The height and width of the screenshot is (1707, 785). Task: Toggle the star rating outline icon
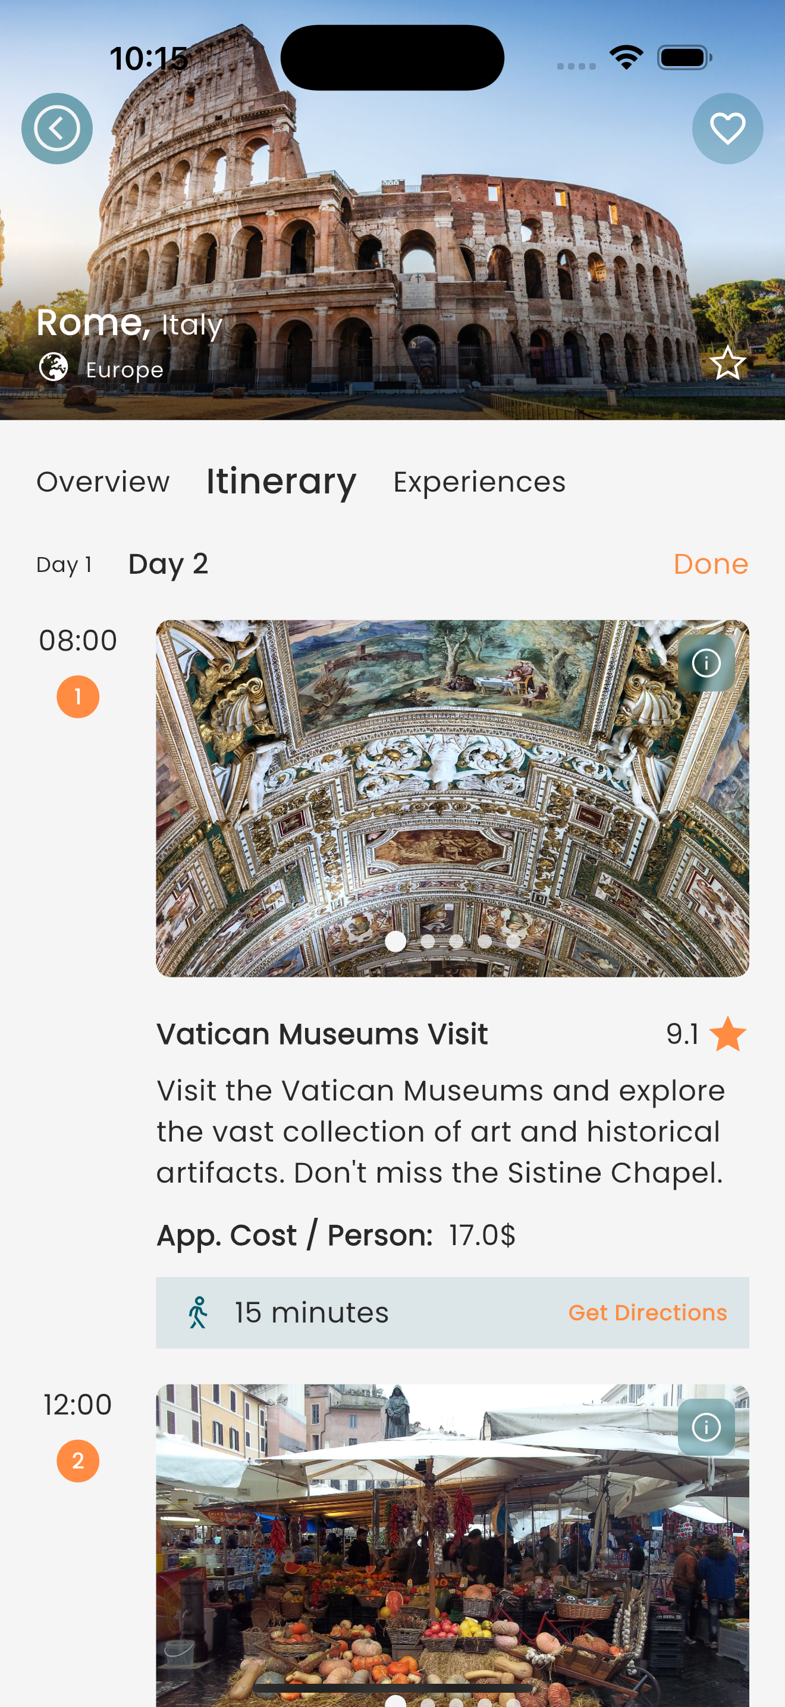point(727,363)
